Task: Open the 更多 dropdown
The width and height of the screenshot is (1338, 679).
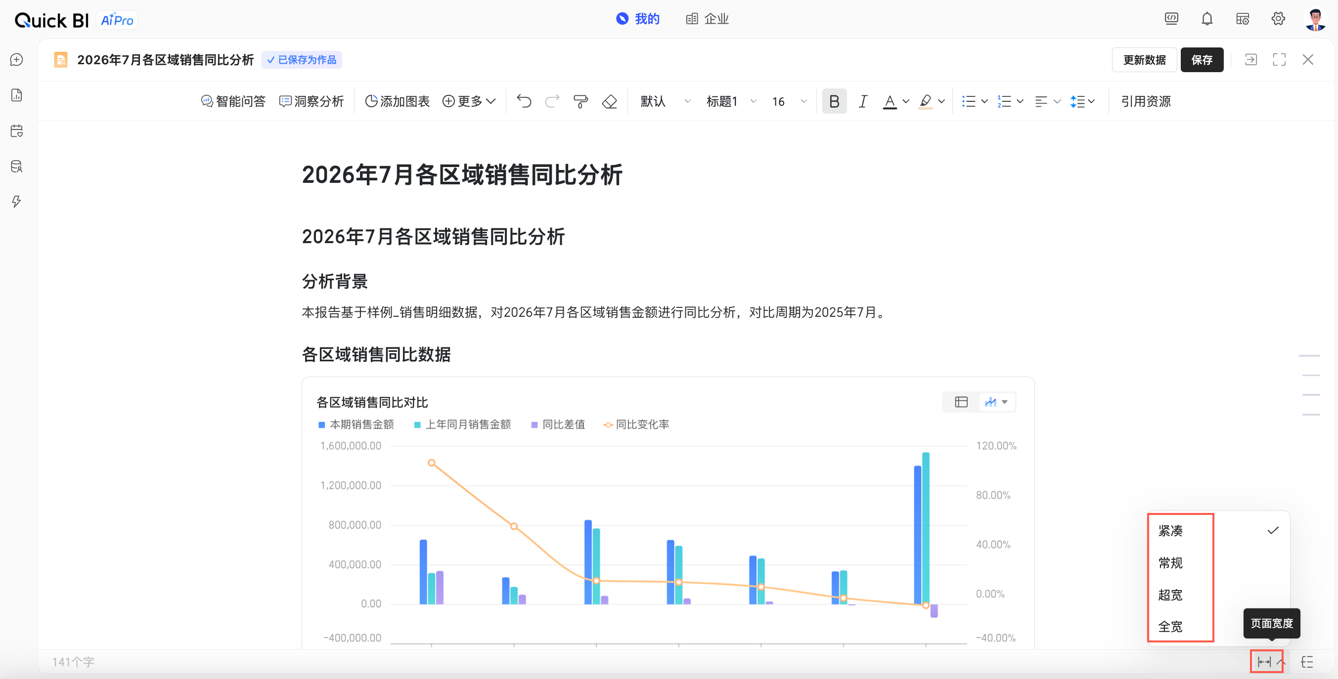Action: coord(469,101)
